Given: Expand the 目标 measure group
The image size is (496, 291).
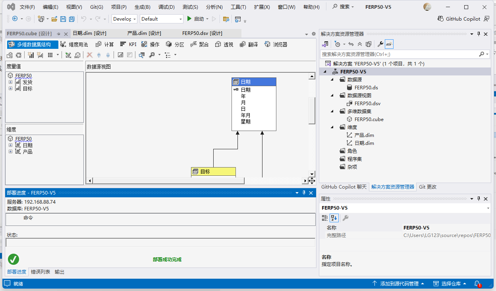Looking at the screenshot, I should (11, 89).
